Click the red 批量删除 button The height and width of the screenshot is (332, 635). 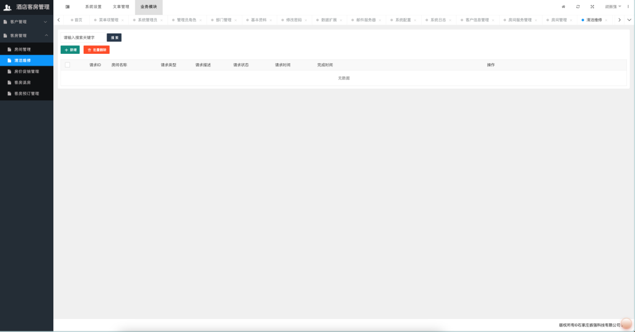(x=97, y=50)
